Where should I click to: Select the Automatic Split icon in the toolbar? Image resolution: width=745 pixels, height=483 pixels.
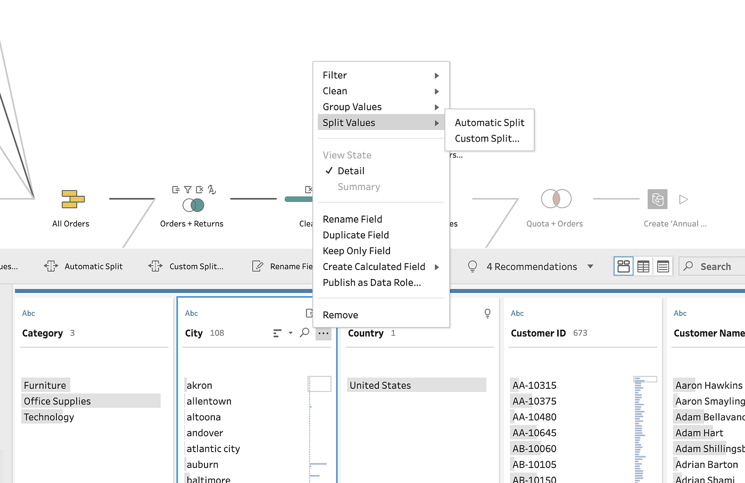tap(51, 266)
